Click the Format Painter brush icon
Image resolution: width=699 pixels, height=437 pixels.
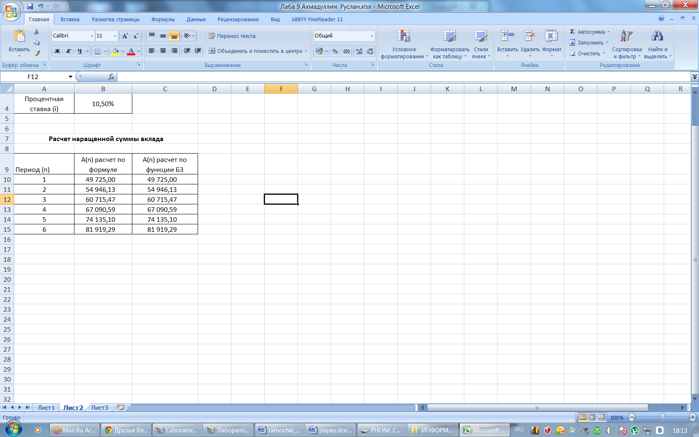pos(37,53)
